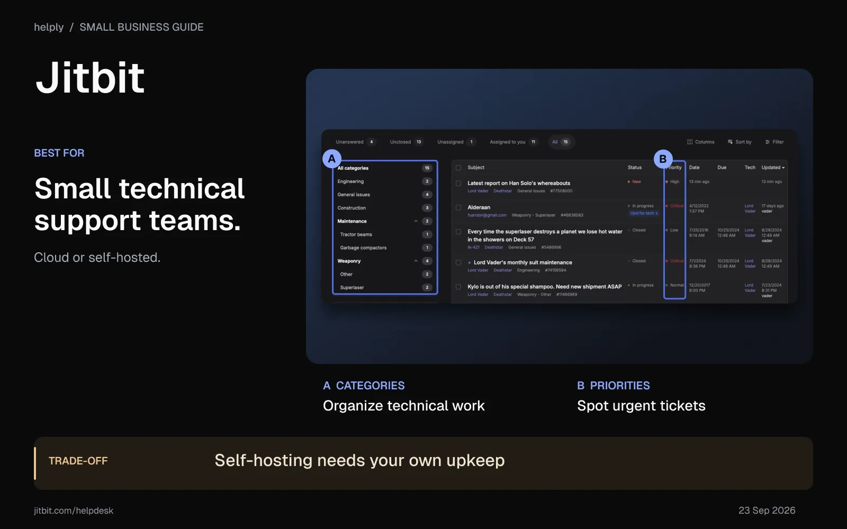847x529 pixels.
Task: Show the Assigned to you tab
Action: (513, 142)
